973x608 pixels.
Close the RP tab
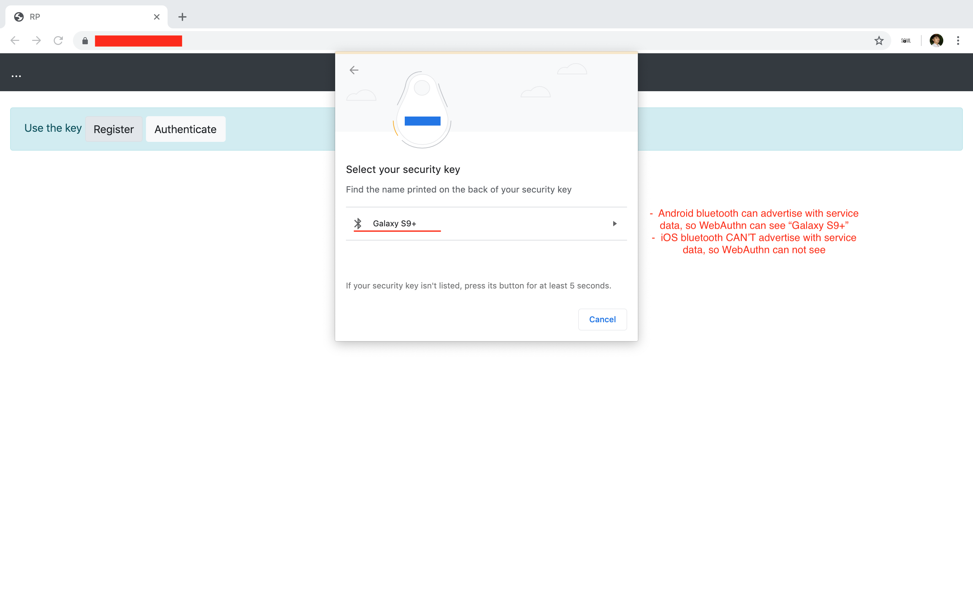[x=157, y=17]
